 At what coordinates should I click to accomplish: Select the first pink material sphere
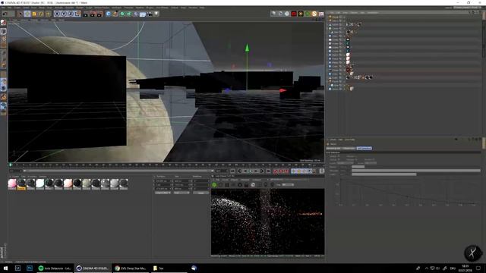12,184
